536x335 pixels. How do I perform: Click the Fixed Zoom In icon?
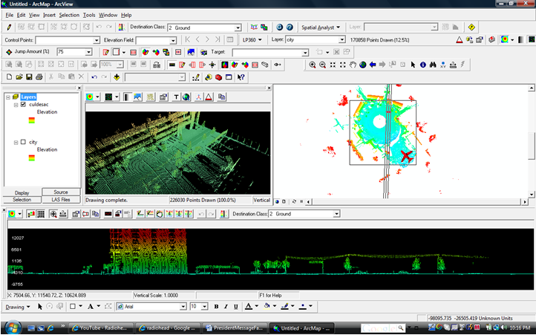click(333, 65)
